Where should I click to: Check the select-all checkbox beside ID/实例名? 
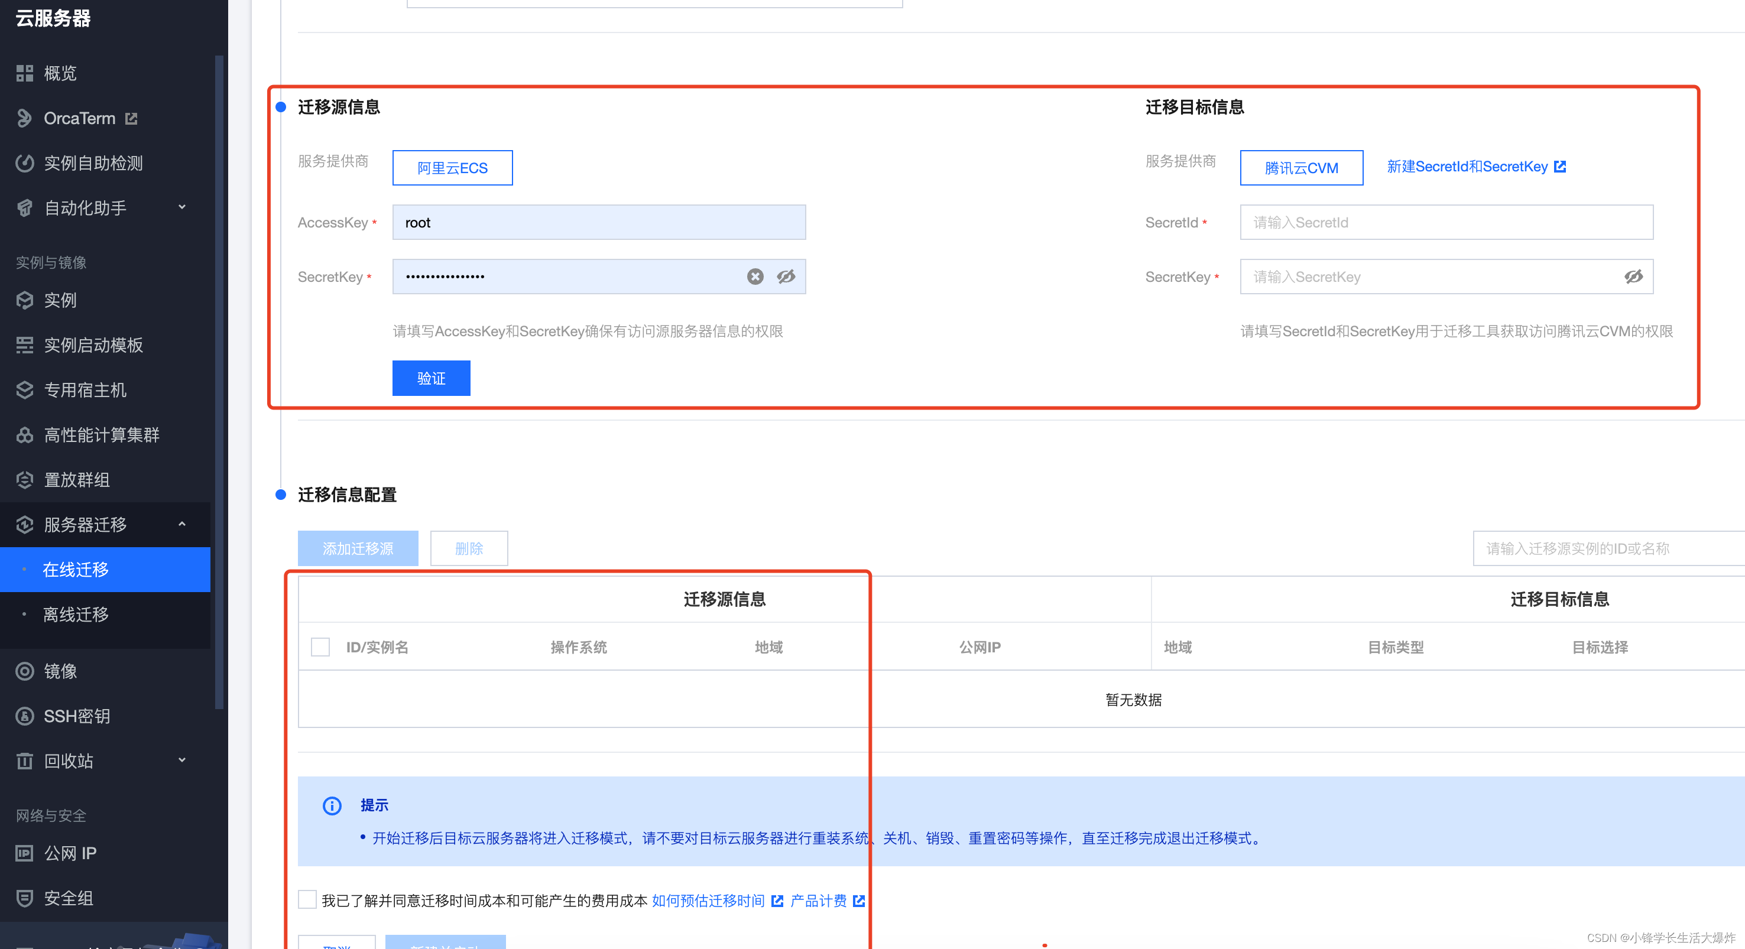click(x=320, y=647)
